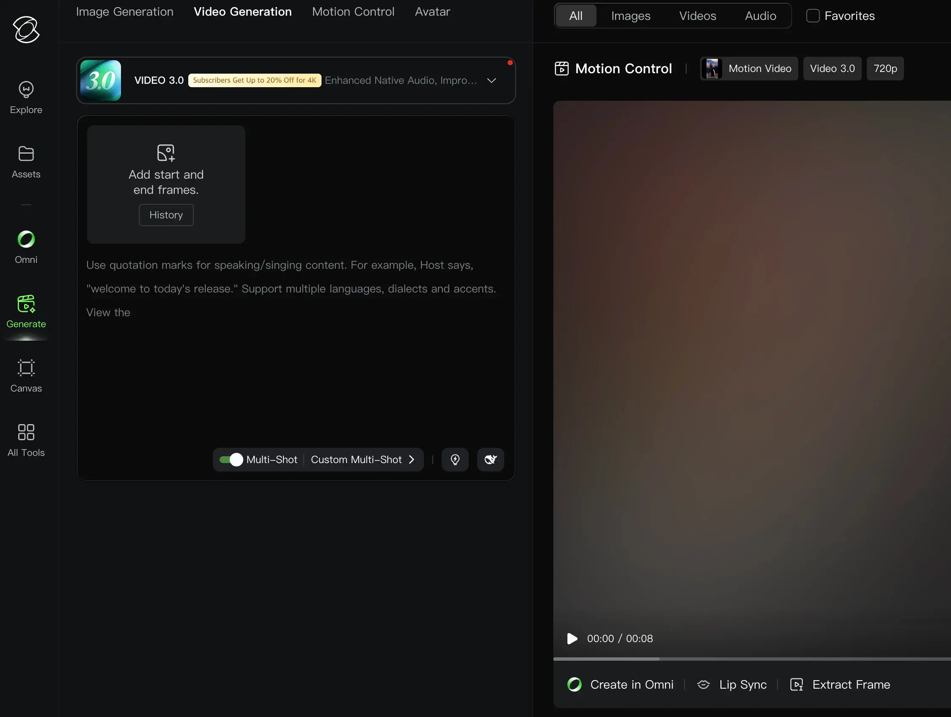Click the Extract Frame icon
The width and height of the screenshot is (951, 717).
[x=796, y=684]
